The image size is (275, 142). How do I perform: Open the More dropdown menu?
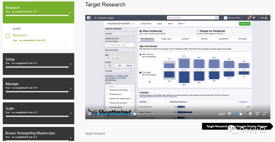(x=182, y=23)
